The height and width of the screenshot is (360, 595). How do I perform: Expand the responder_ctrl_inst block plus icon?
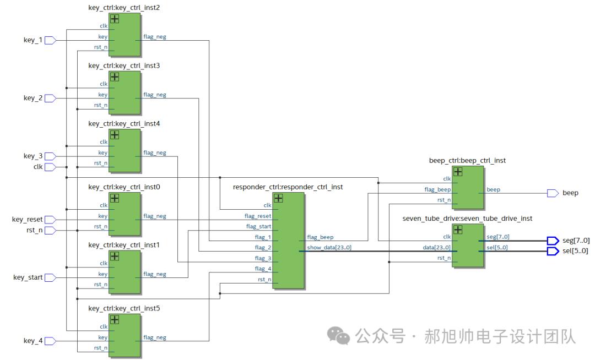(x=278, y=198)
